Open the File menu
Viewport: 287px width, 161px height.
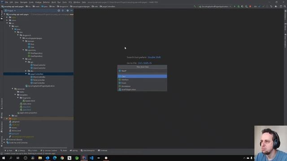point(7,2)
